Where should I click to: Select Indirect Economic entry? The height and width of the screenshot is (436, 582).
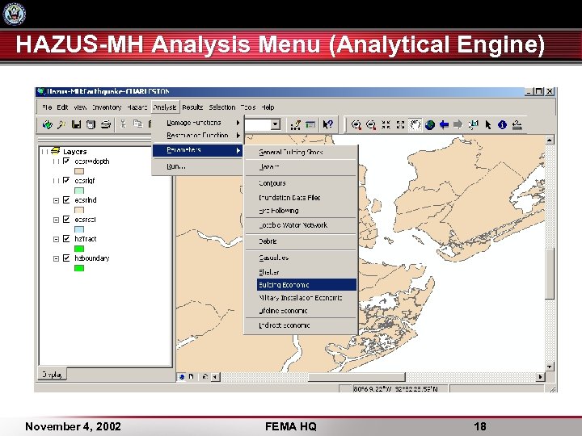click(x=301, y=325)
